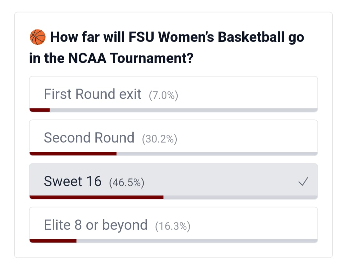This screenshot has width=347, height=271.
Task: Click the 7.0% result label
Action: 164,95
